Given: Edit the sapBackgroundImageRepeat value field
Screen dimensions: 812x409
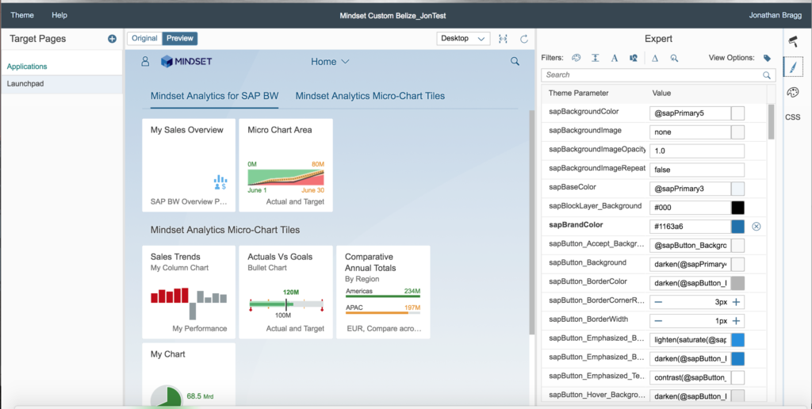Looking at the screenshot, I should [x=697, y=170].
